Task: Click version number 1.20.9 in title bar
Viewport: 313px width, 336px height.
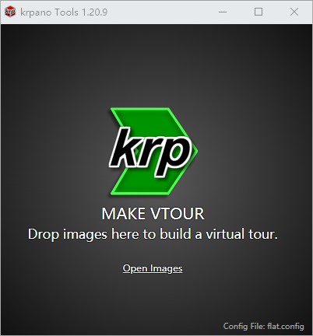Action: tap(94, 12)
